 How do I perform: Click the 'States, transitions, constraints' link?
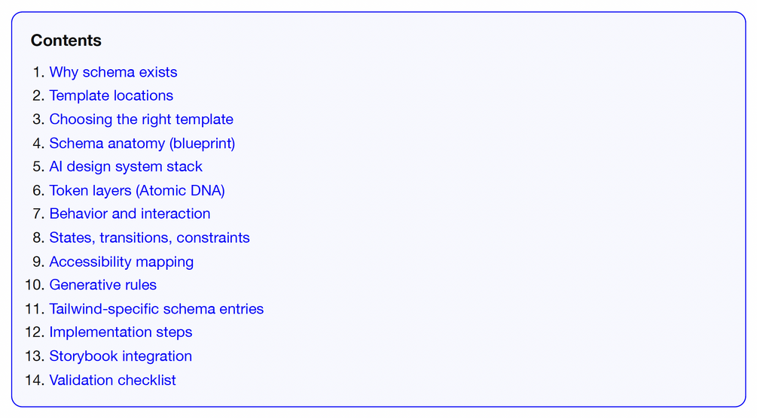149,238
